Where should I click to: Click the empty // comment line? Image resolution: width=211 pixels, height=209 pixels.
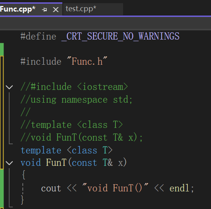26,112
